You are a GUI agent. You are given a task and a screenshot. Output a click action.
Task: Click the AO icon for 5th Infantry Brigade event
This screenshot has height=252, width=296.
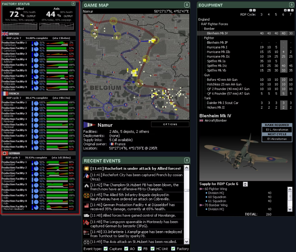[86, 196]
